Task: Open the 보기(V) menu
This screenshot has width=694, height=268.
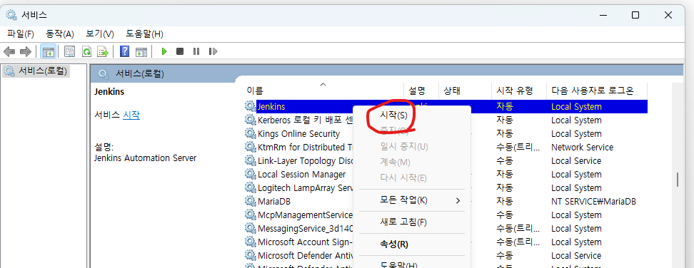Action: (100, 33)
